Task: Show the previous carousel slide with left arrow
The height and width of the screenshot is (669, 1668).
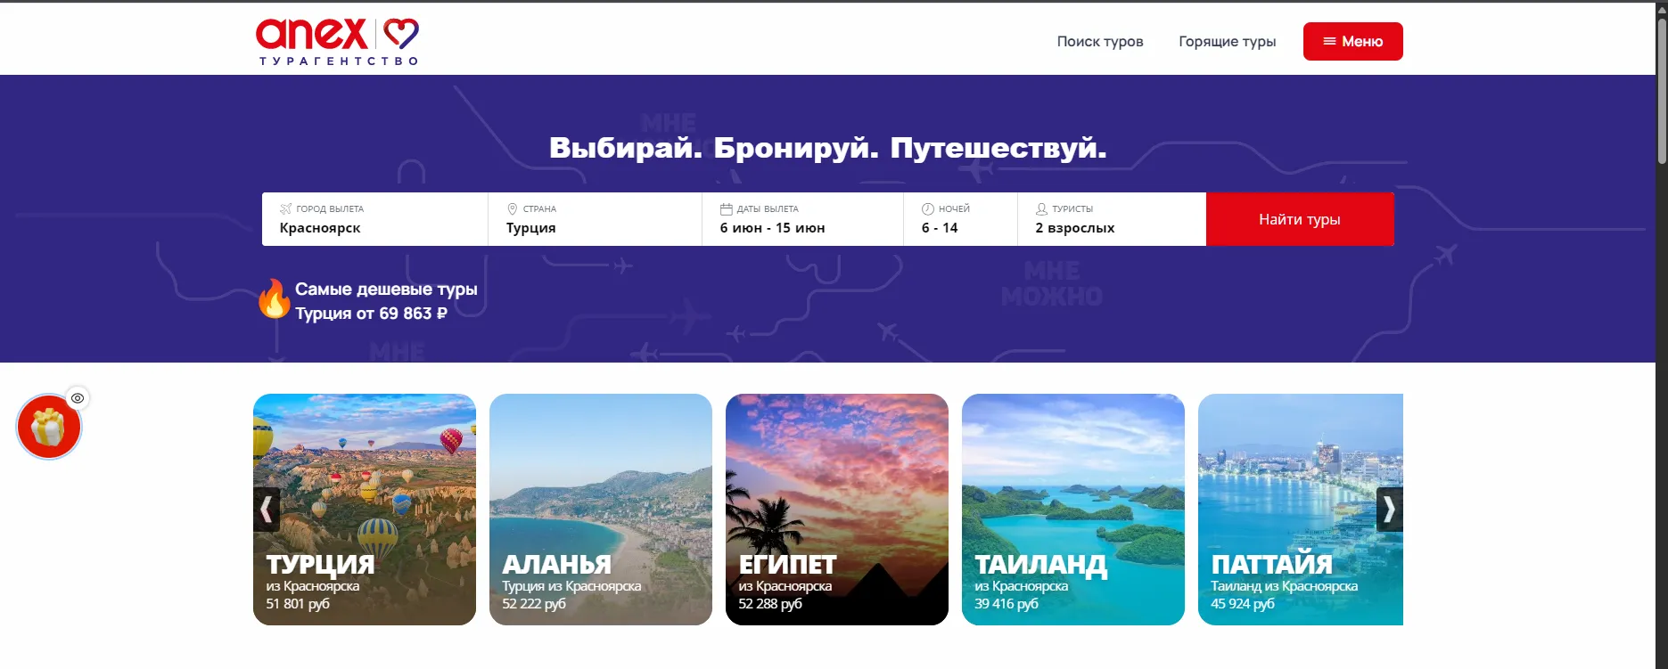Action: tap(266, 510)
